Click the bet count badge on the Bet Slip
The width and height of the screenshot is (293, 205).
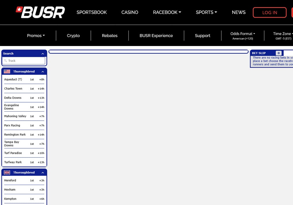click(278, 53)
